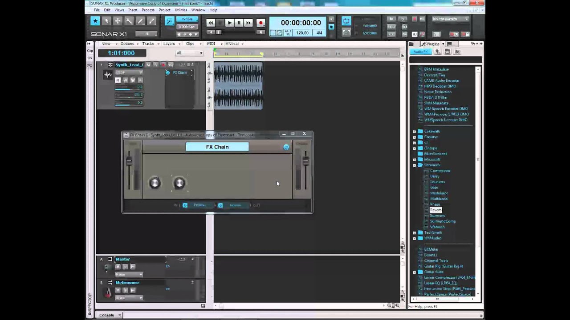570x320 pixels.
Task: Click the Synth_Lead volume slider
Action: pos(129,88)
